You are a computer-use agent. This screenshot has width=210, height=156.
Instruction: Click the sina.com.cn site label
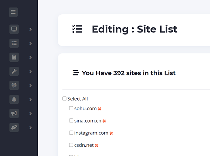tap(87, 121)
